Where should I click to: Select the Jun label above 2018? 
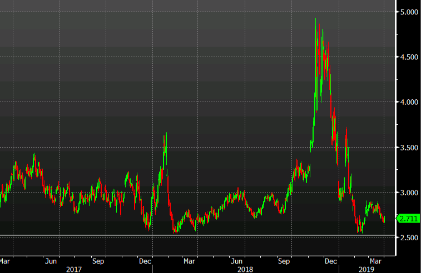pos(236,260)
